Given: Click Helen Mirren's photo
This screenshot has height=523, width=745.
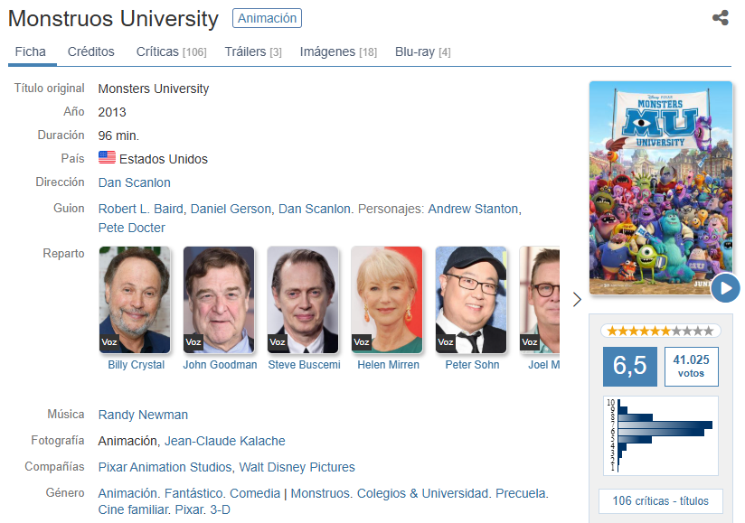Looking at the screenshot, I should [x=387, y=300].
